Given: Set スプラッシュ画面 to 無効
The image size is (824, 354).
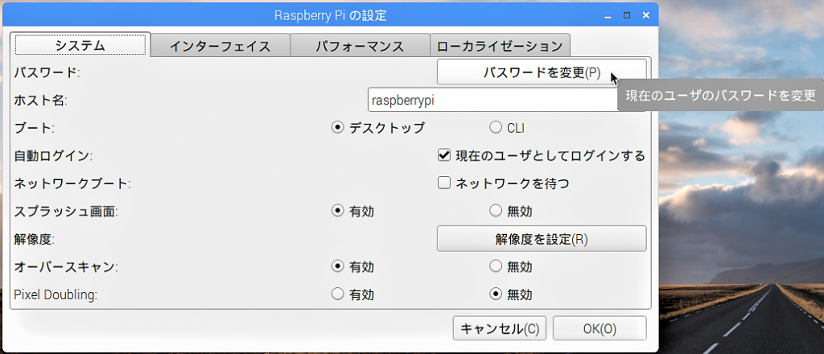Looking at the screenshot, I should (510, 211).
